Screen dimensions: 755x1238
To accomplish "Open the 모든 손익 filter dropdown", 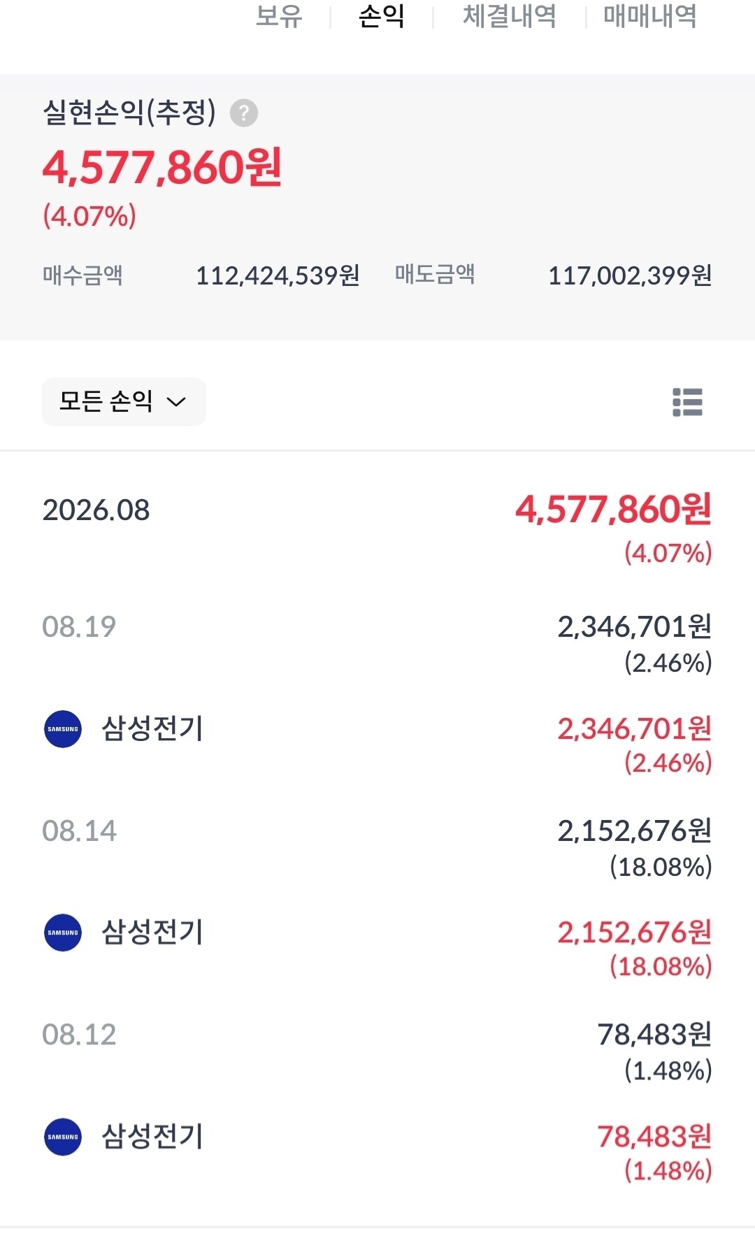I will (x=124, y=402).
